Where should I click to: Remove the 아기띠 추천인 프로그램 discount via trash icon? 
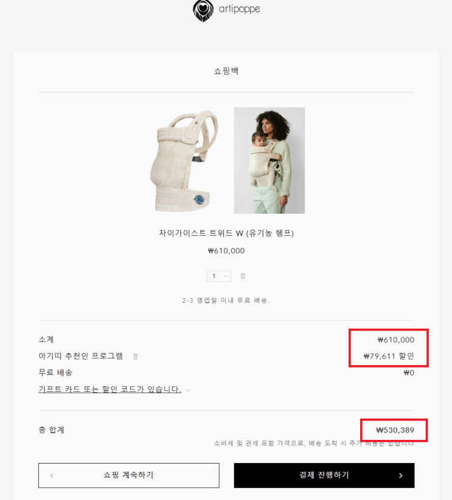(x=135, y=357)
